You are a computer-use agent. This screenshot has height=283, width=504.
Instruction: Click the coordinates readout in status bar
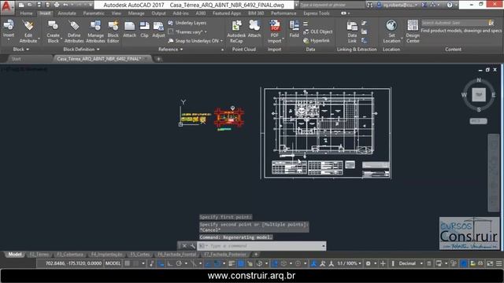pos(73,263)
